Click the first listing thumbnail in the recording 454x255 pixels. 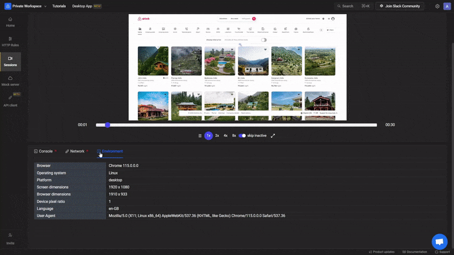click(153, 61)
